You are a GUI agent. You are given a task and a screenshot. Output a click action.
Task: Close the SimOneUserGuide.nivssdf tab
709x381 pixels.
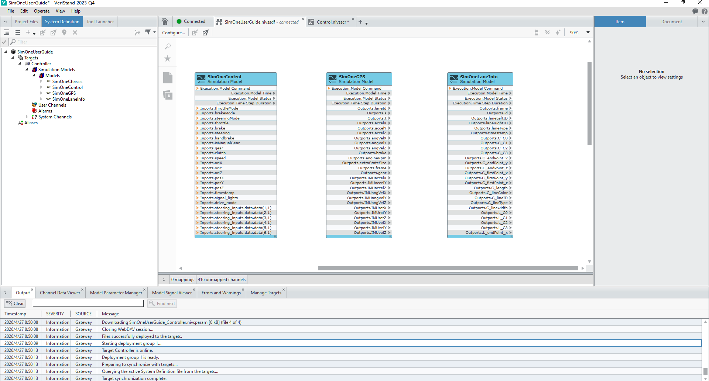coord(303,19)
